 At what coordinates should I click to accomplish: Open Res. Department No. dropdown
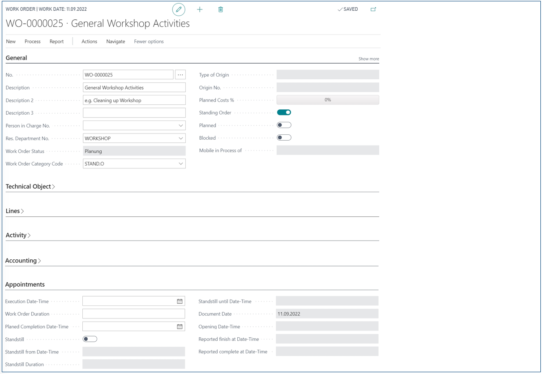click(181, 138)
